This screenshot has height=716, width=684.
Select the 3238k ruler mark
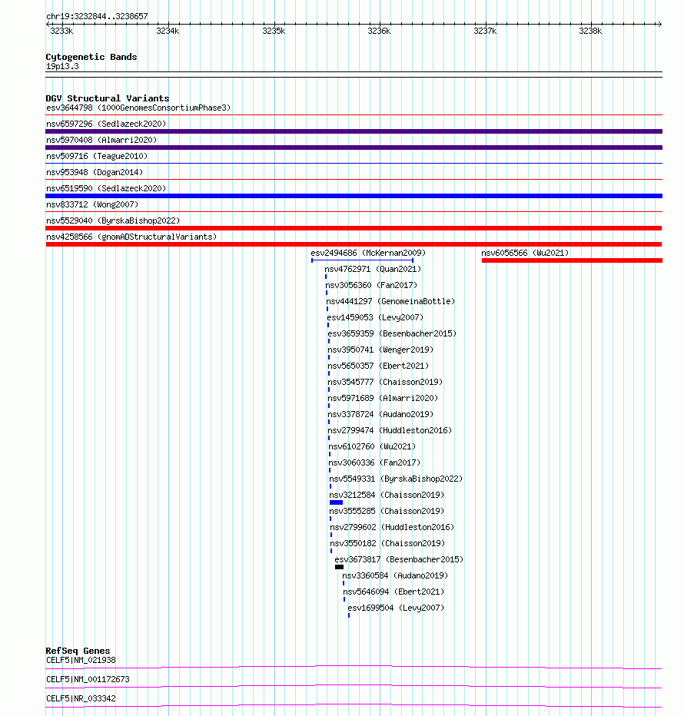click(x=590, y=31)
